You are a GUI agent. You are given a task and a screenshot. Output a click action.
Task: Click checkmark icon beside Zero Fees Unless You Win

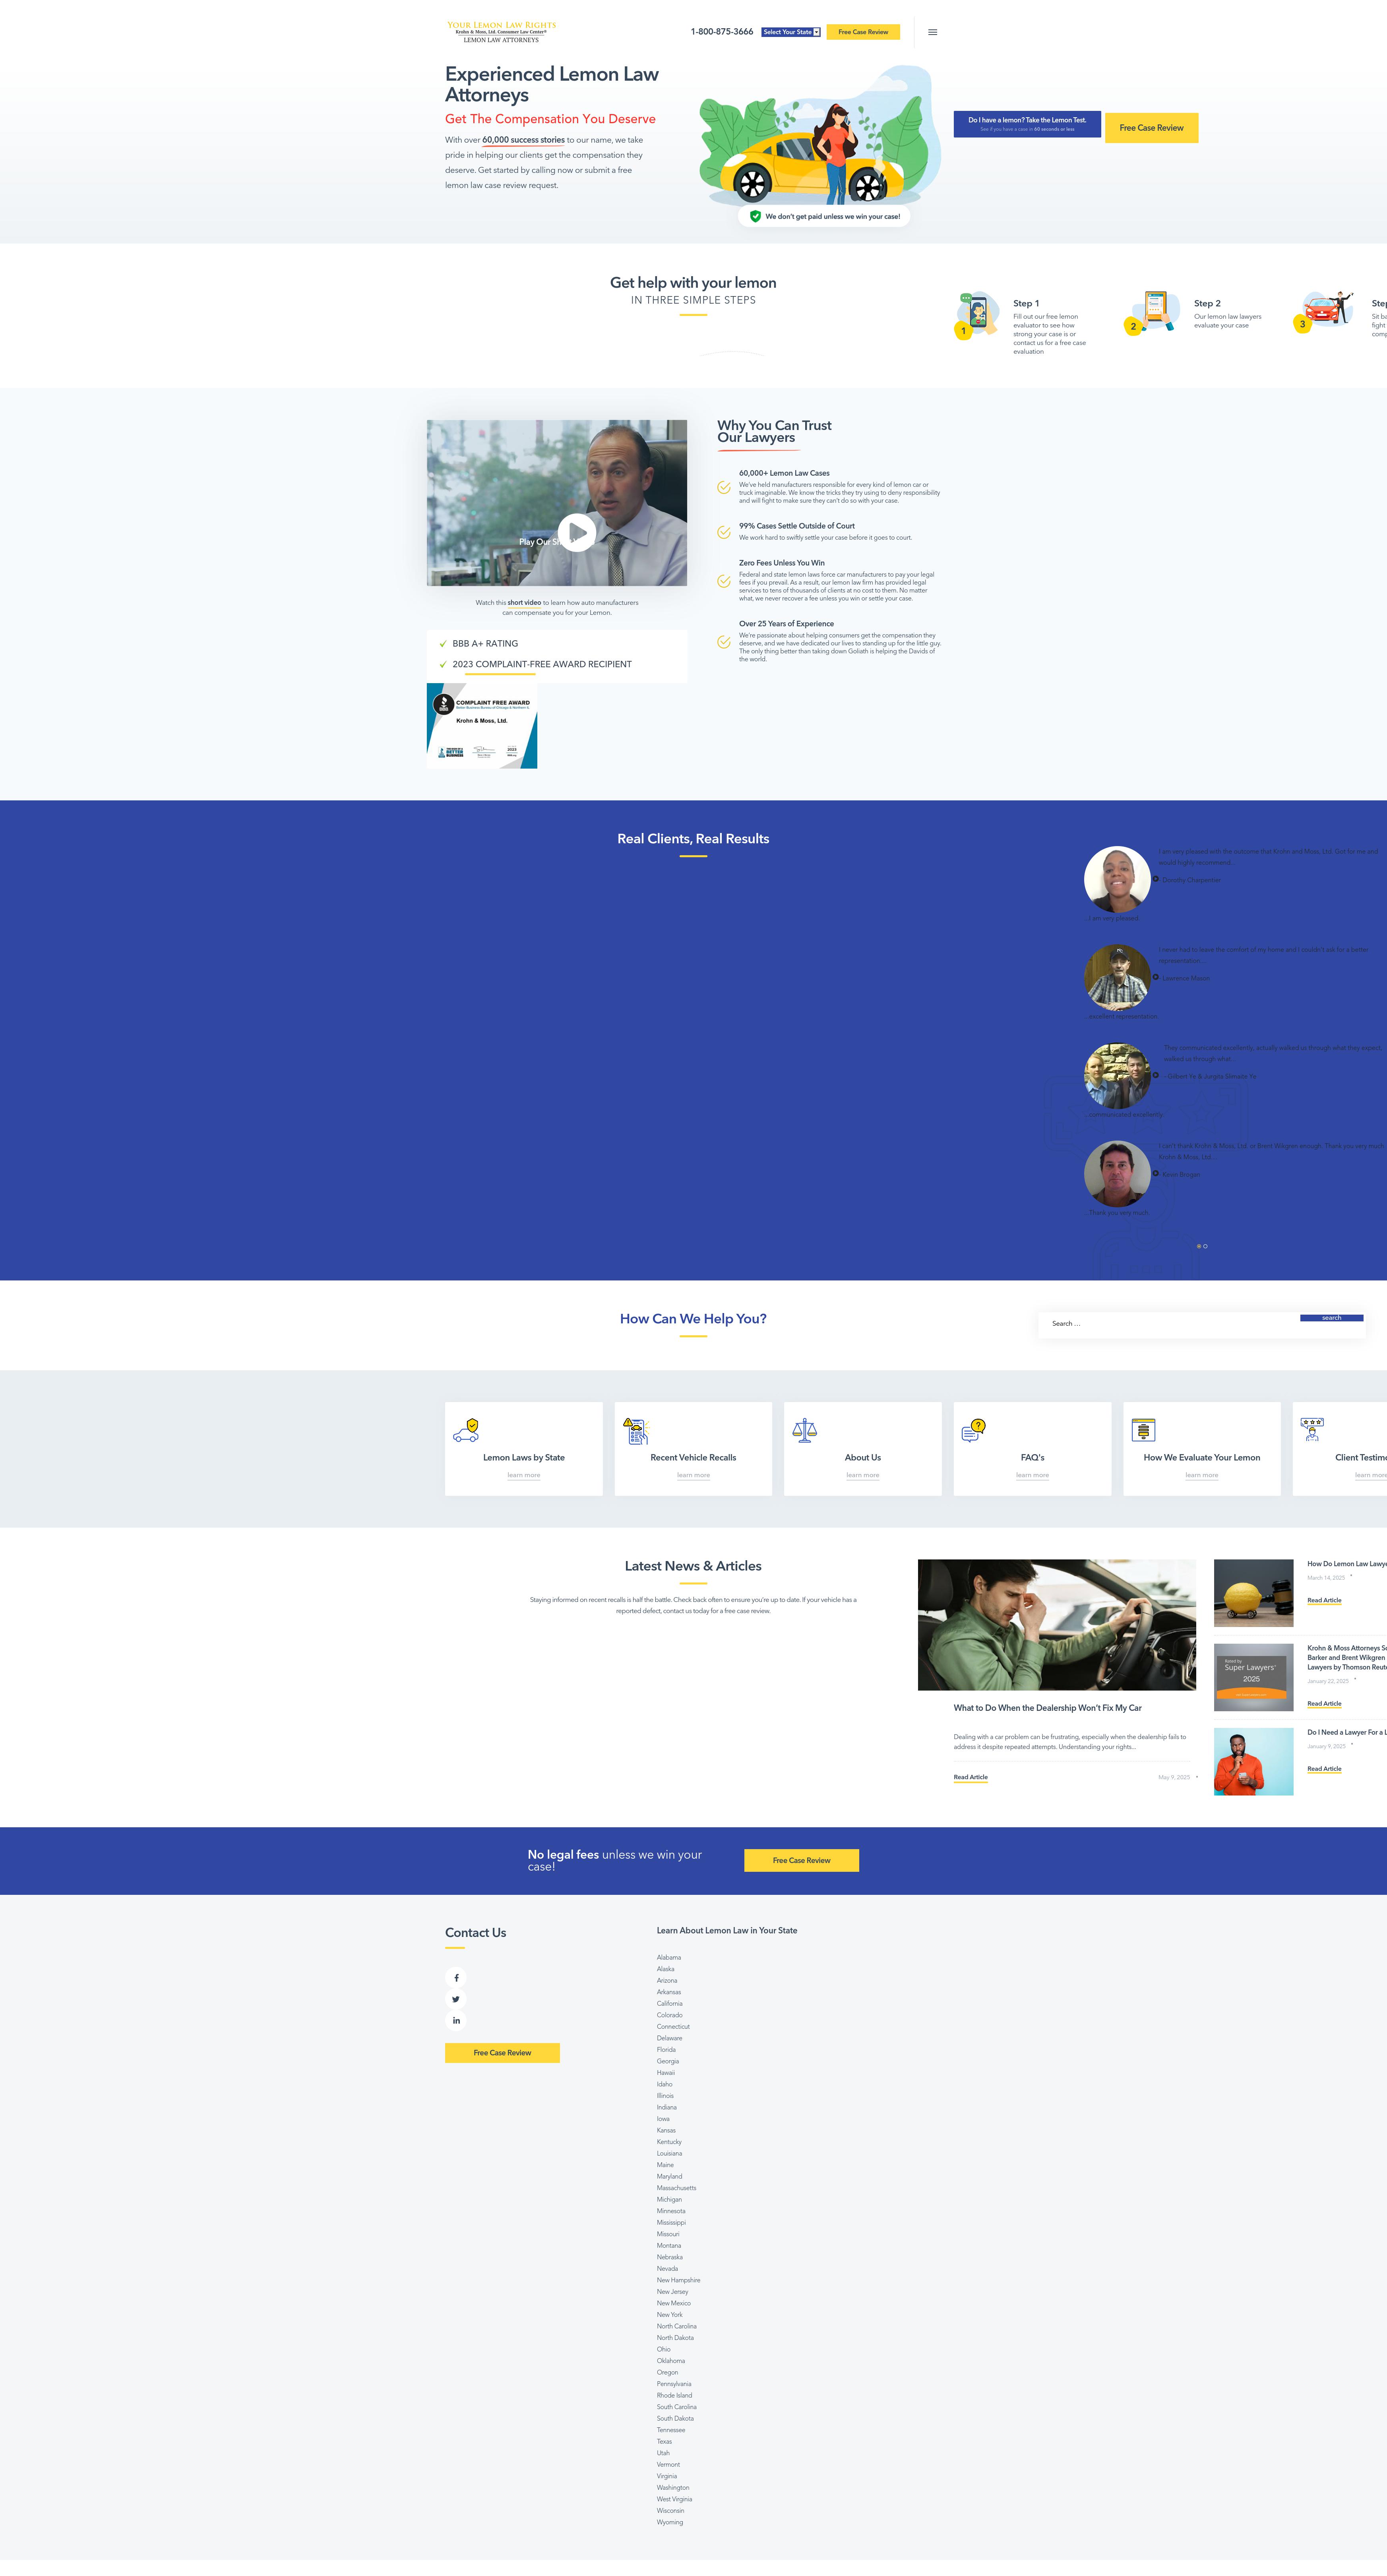pos(724,581)
